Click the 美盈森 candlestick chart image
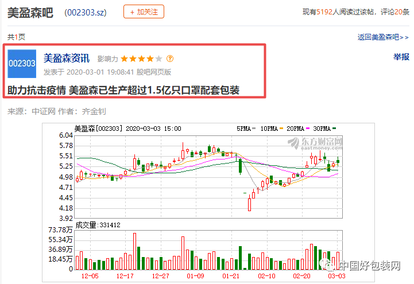Image resolution: width=414 pixels, height=284 pixels. click(208, 203)
